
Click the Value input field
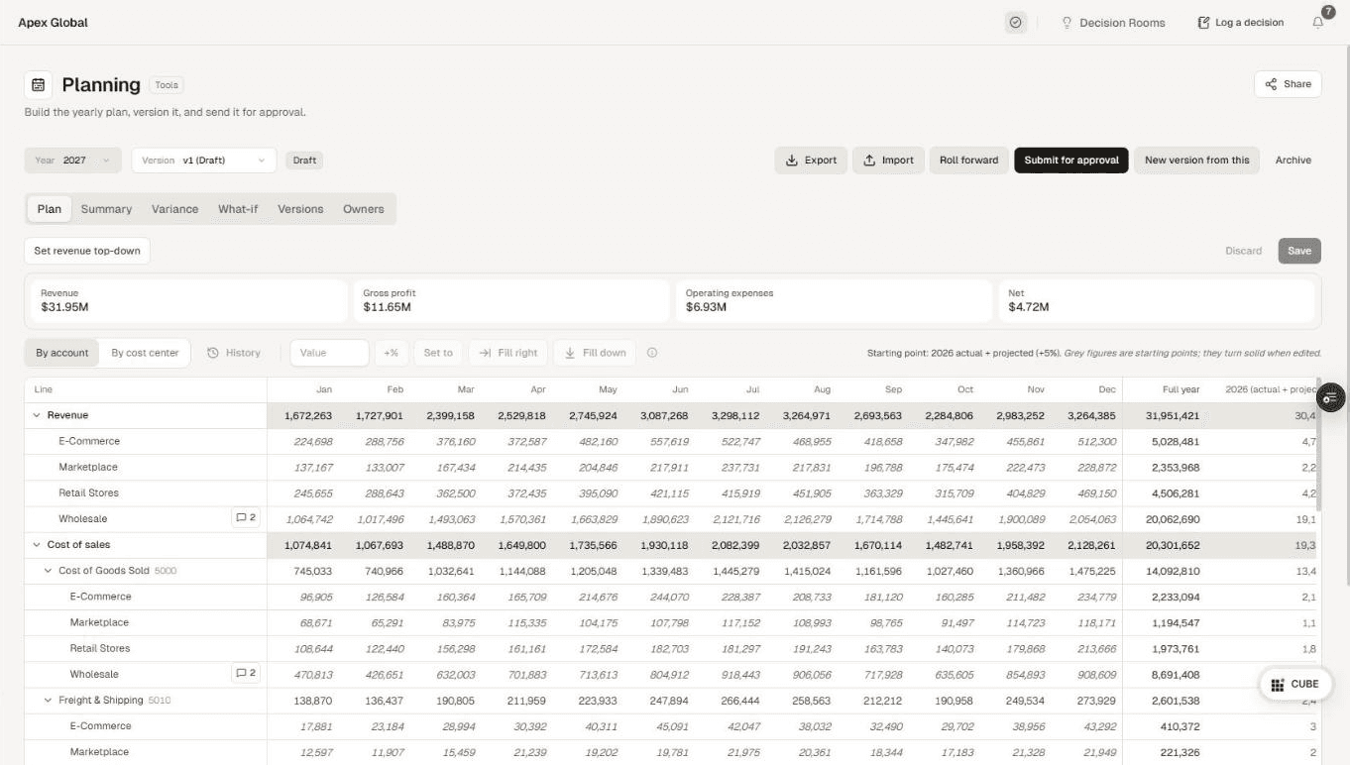click(329, 353)
